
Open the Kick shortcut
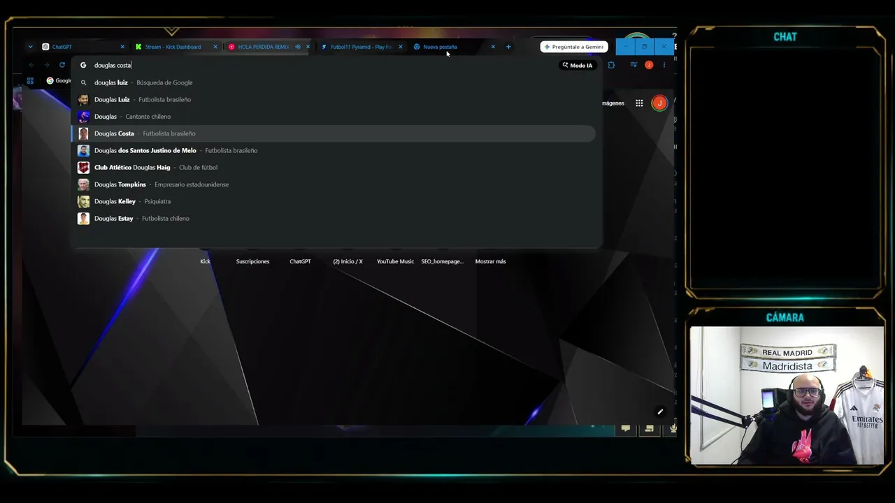205,261
